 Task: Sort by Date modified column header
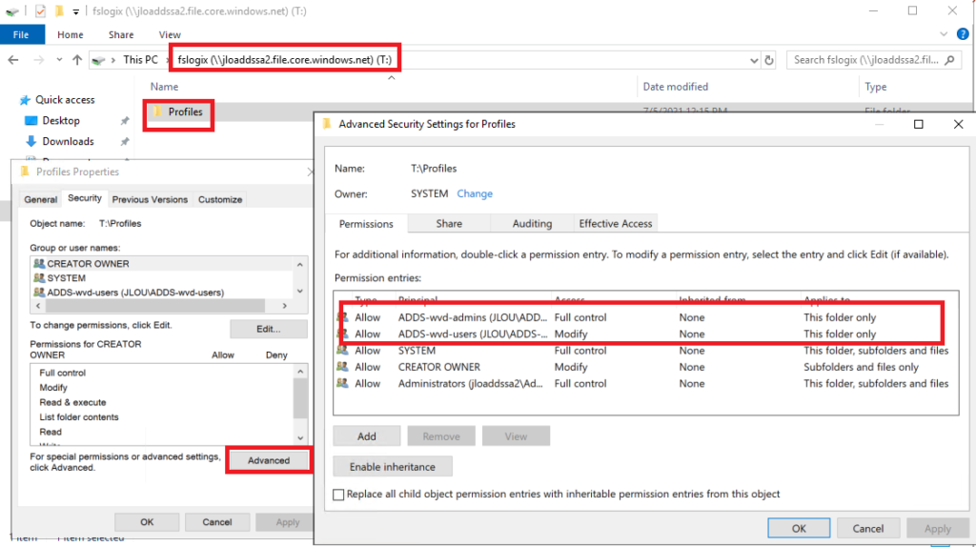[676, 87]
